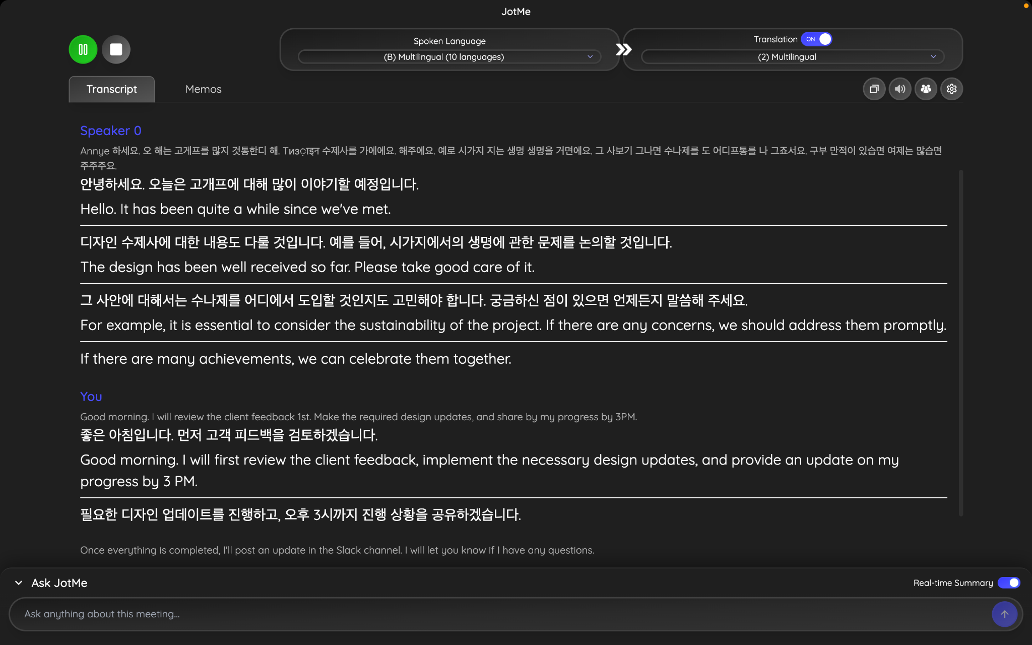The height and width of the screenshot is (645, 1032).
Task: Open the Spoken Language dropdown
Action: pyautogui.click(x=449, y=57)
